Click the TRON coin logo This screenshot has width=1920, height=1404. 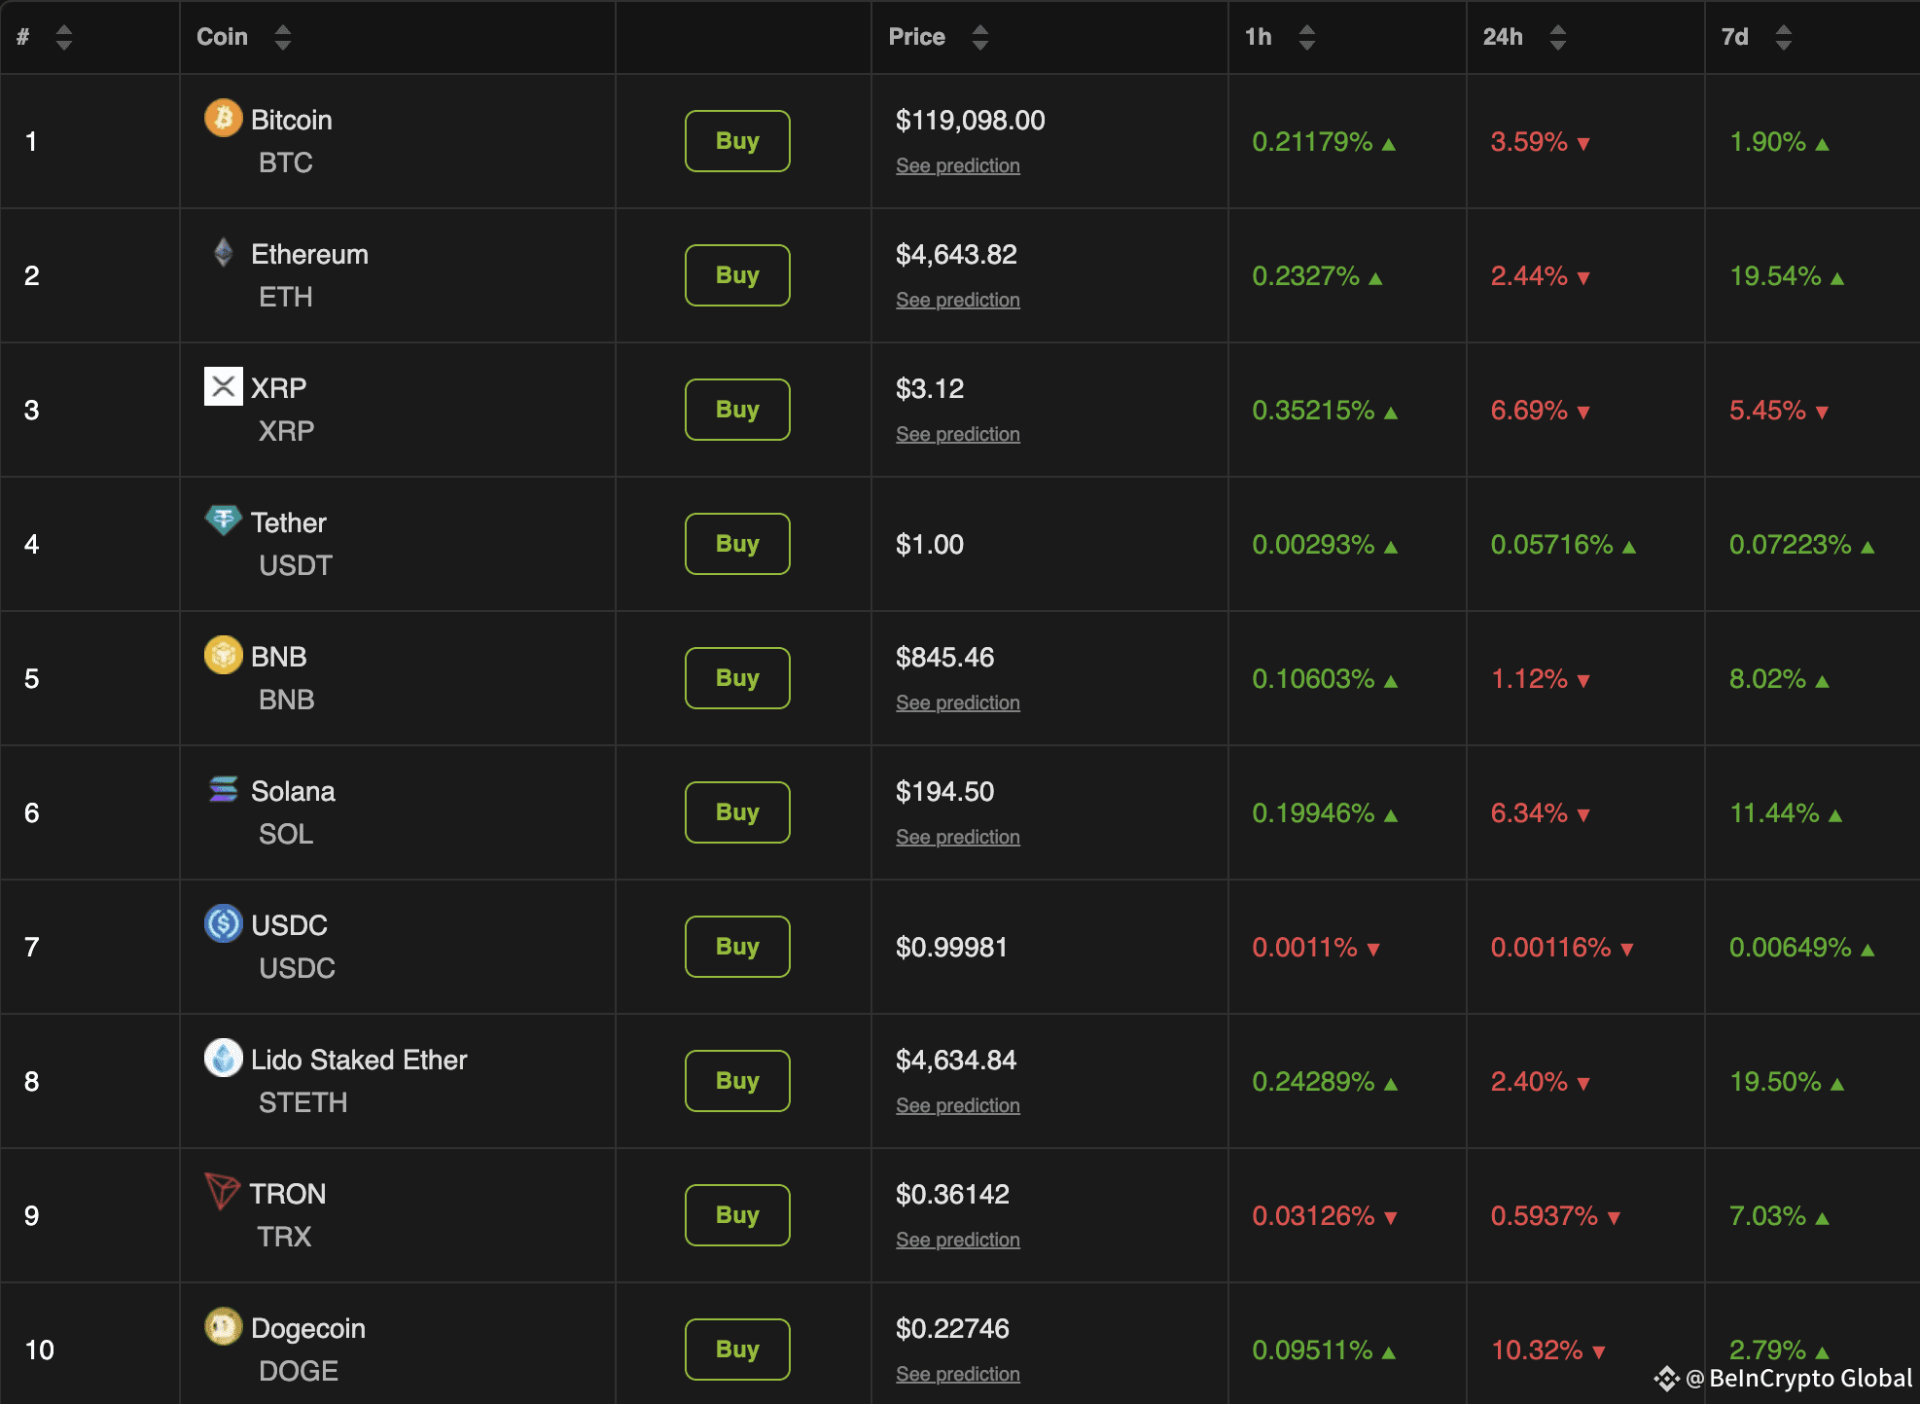pos(222,1192)
